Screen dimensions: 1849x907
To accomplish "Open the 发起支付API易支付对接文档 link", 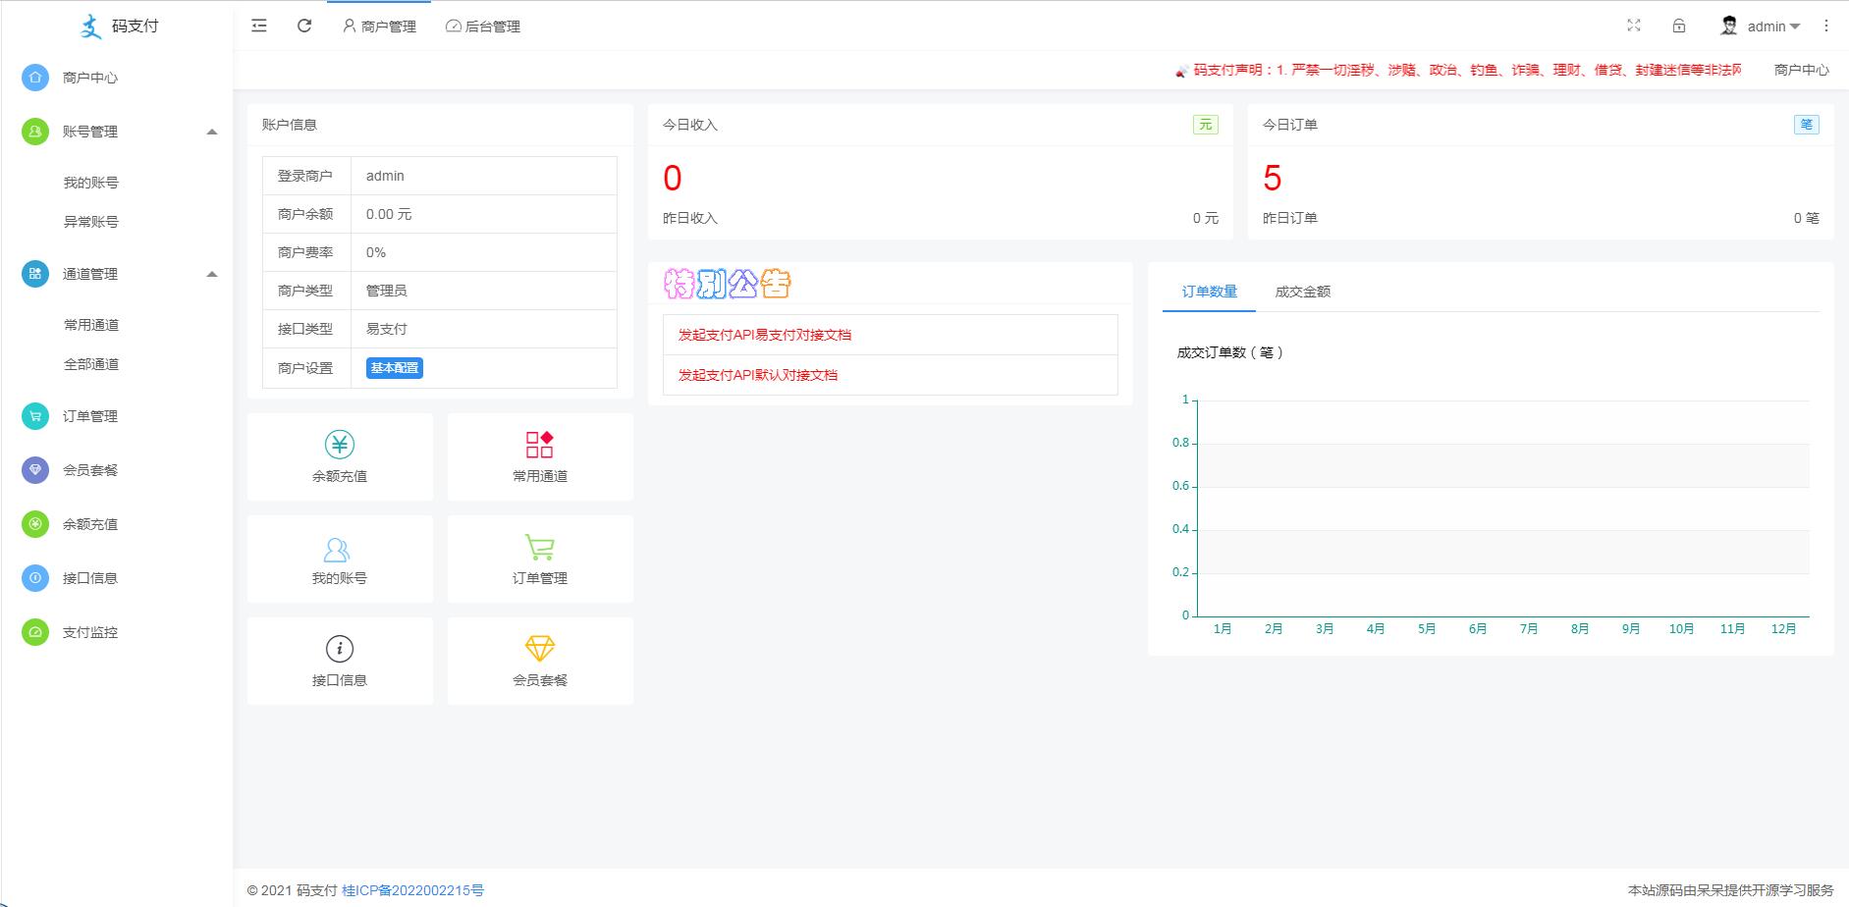I will click(765, 335).
